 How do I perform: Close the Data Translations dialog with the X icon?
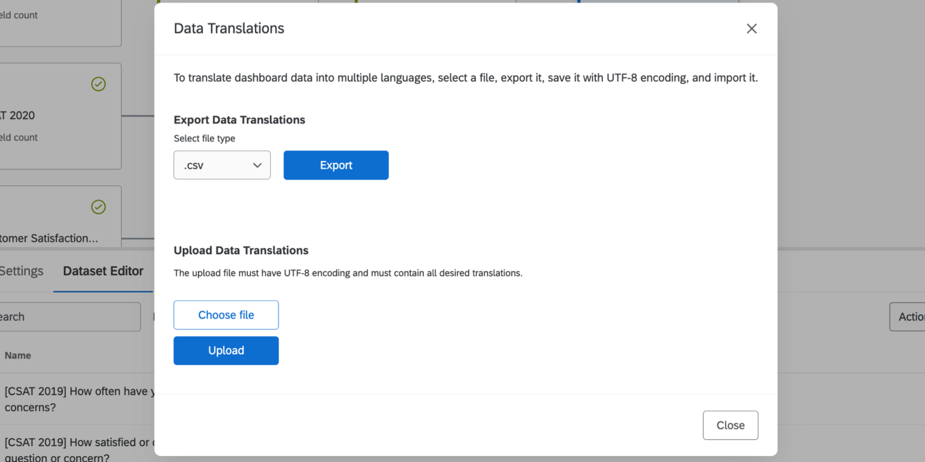click(x=751, y=29)
